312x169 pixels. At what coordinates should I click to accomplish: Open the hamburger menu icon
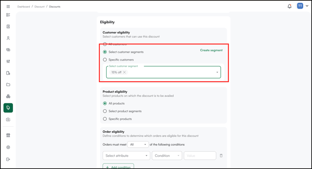click(8, 7)
